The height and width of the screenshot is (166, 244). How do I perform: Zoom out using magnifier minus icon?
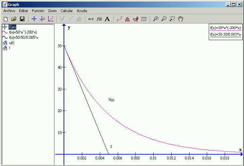click(164, 19)
